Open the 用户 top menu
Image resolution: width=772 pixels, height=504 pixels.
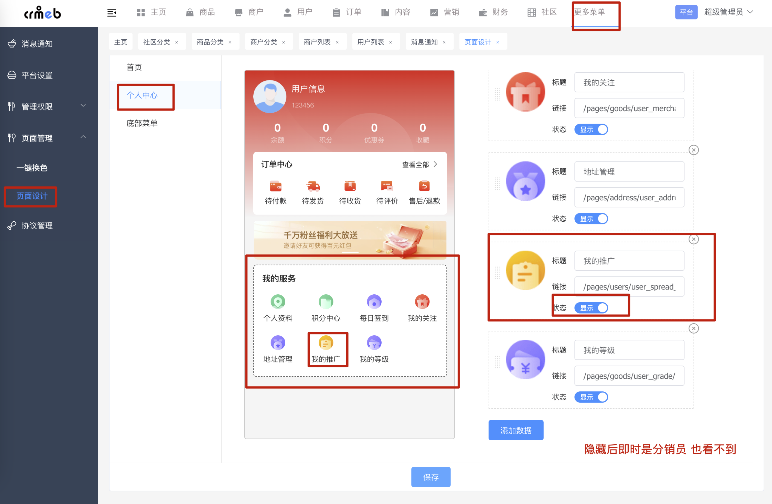[298, 12]
